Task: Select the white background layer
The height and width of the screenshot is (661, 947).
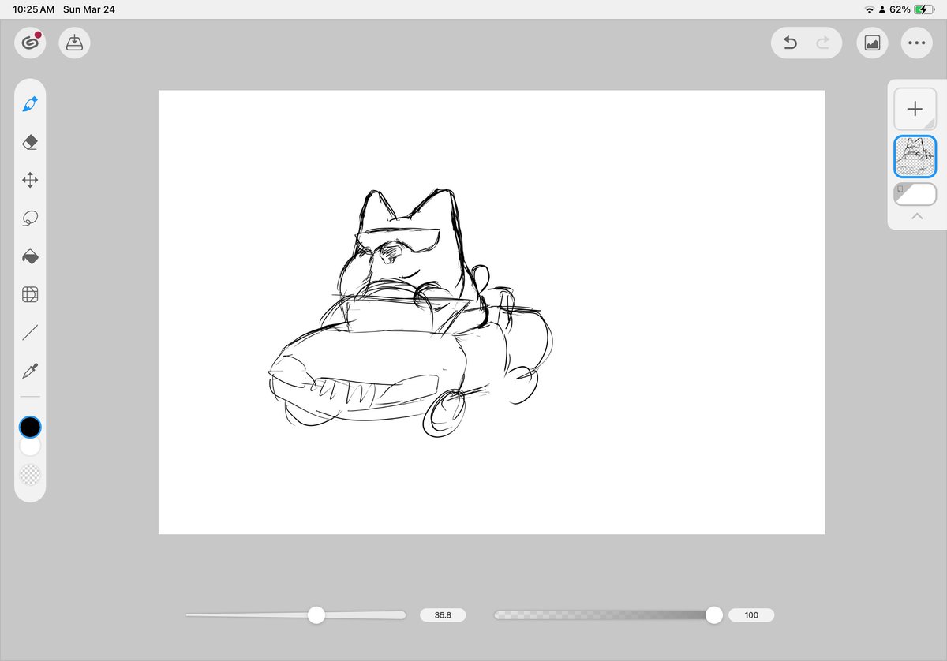Action: [x=915, y=194]
